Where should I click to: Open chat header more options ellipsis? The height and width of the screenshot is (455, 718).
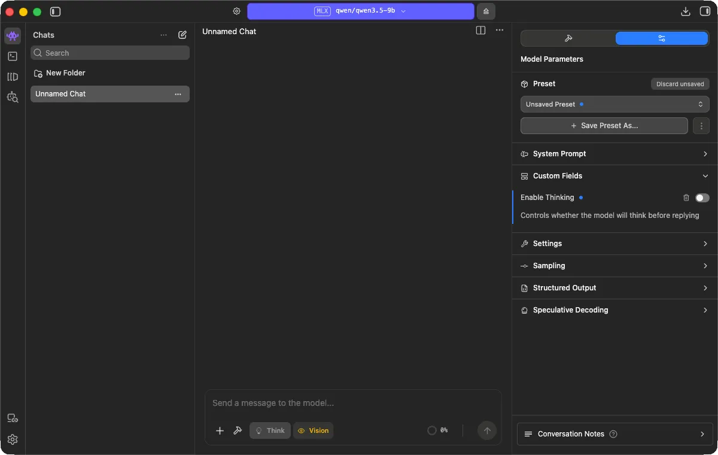[x=500, y=31]
